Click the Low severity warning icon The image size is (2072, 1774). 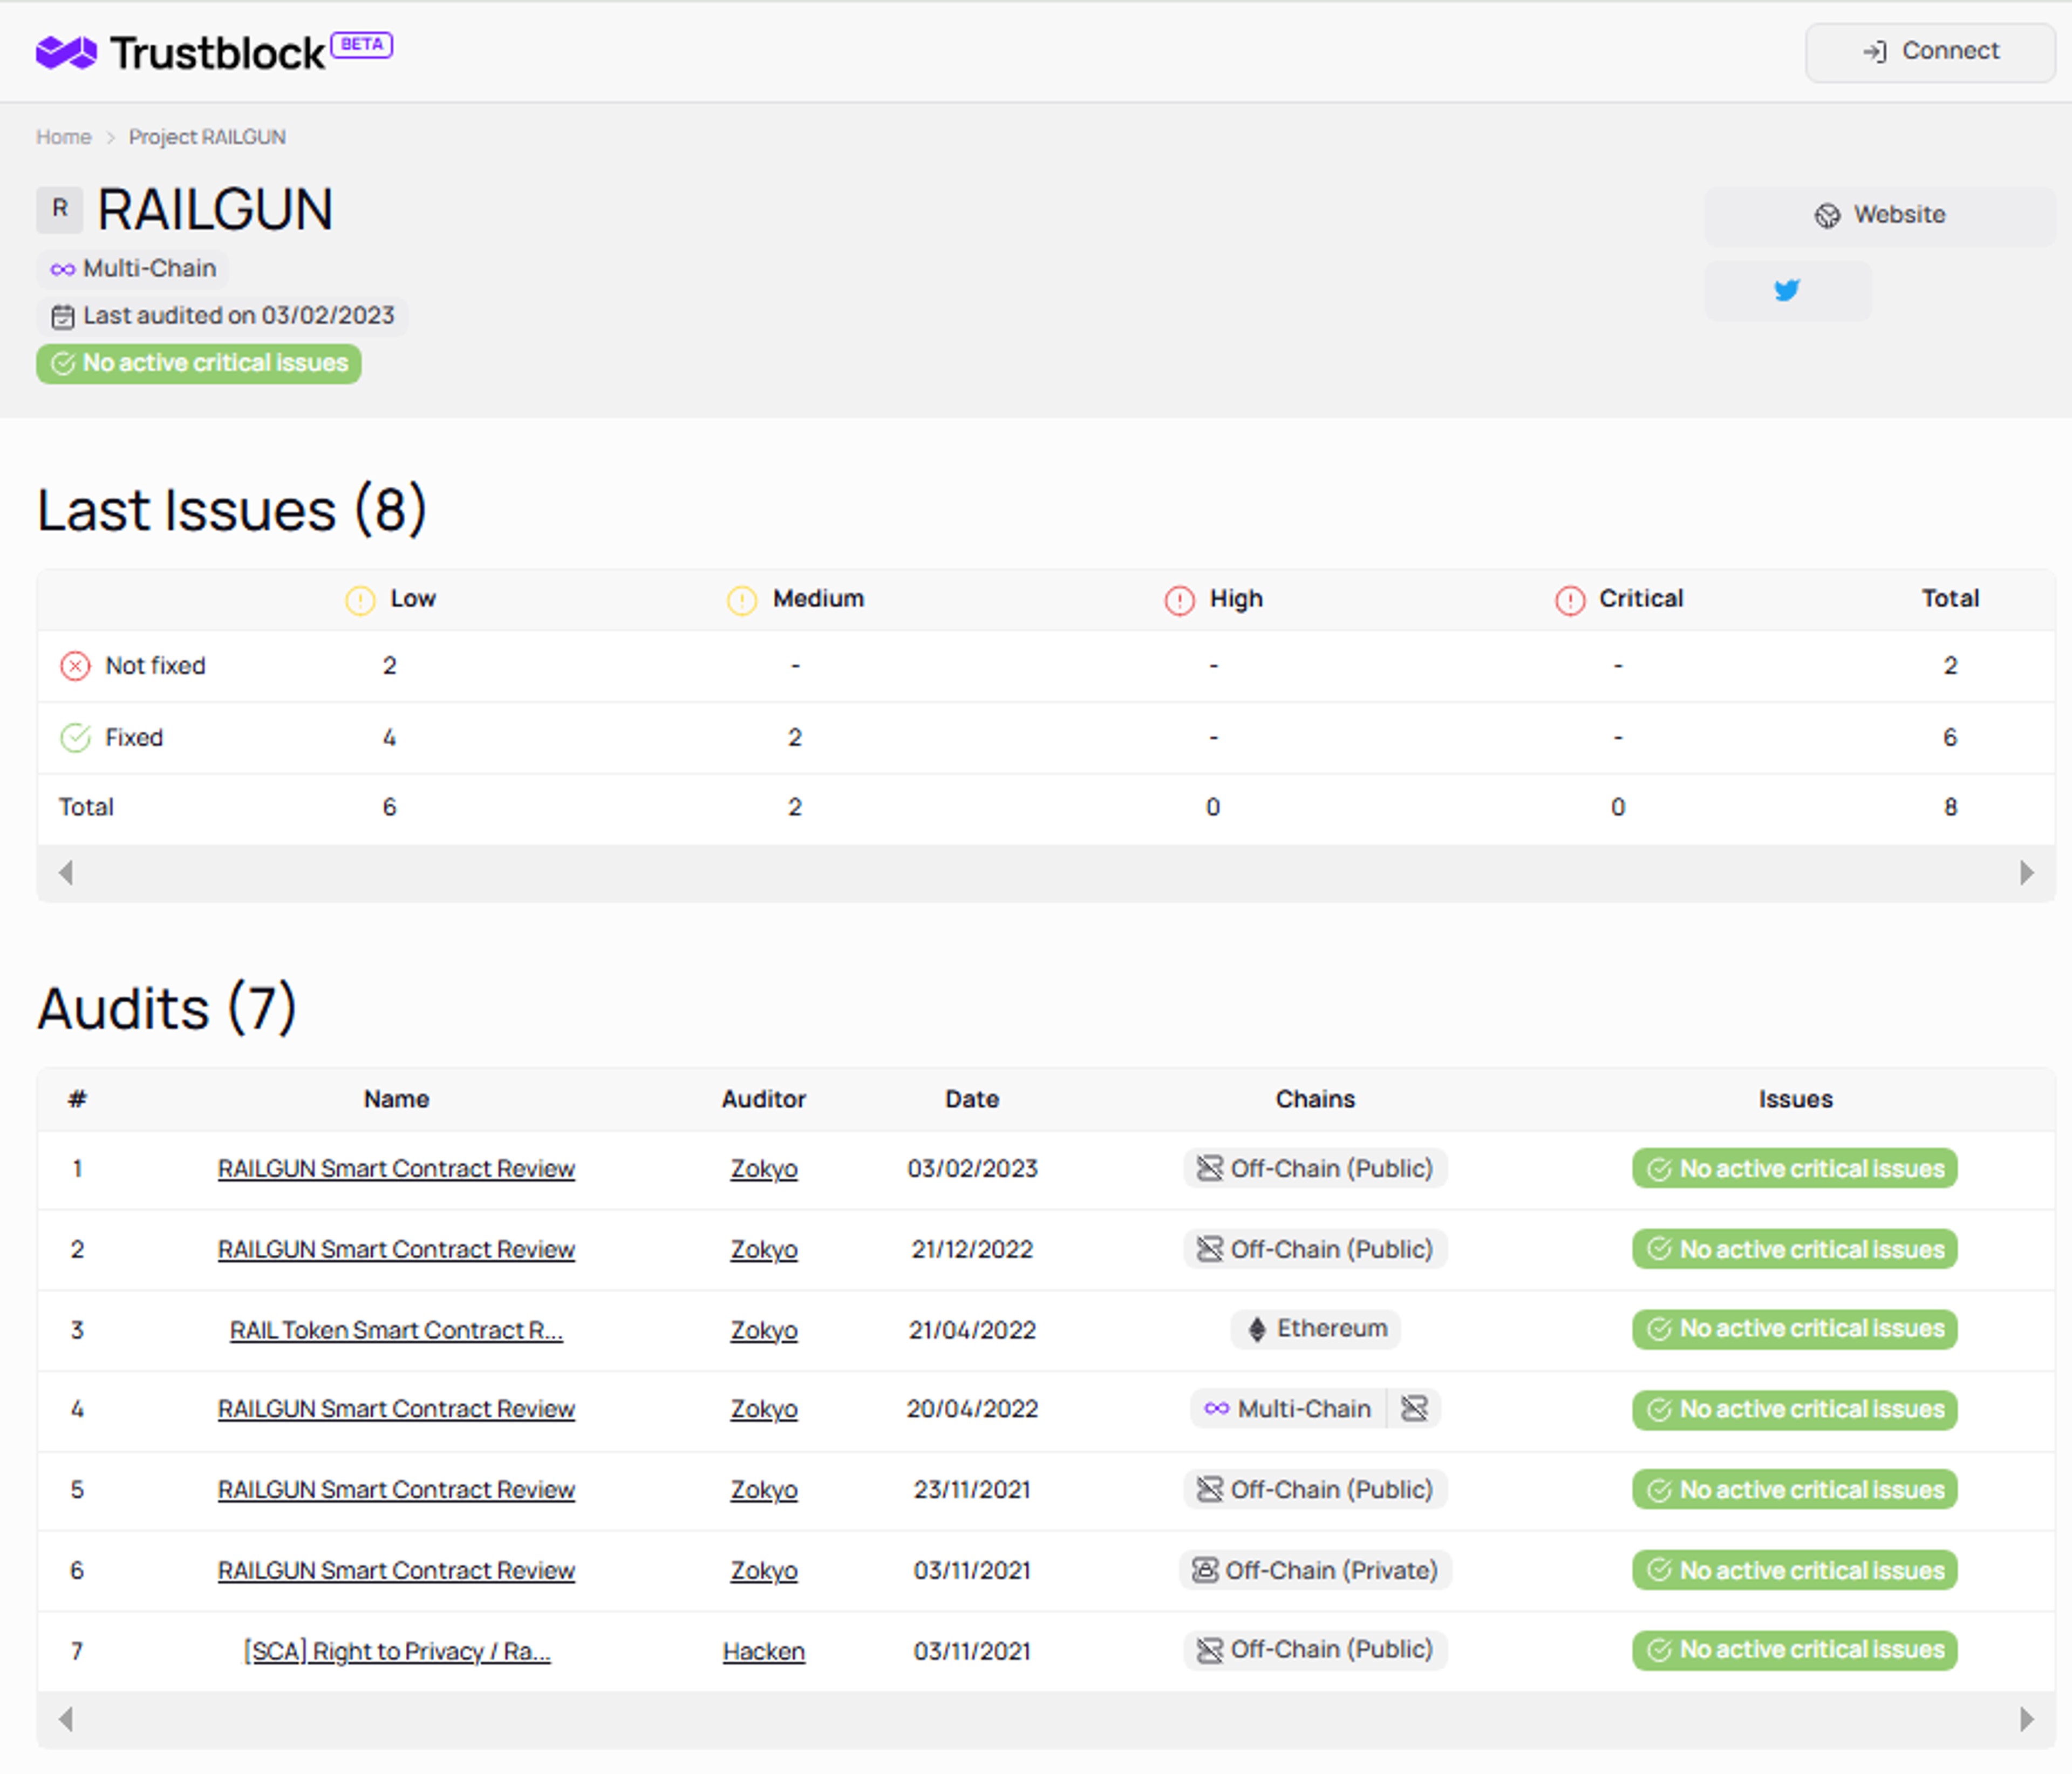pyautogui.click(x=360, y=600)
